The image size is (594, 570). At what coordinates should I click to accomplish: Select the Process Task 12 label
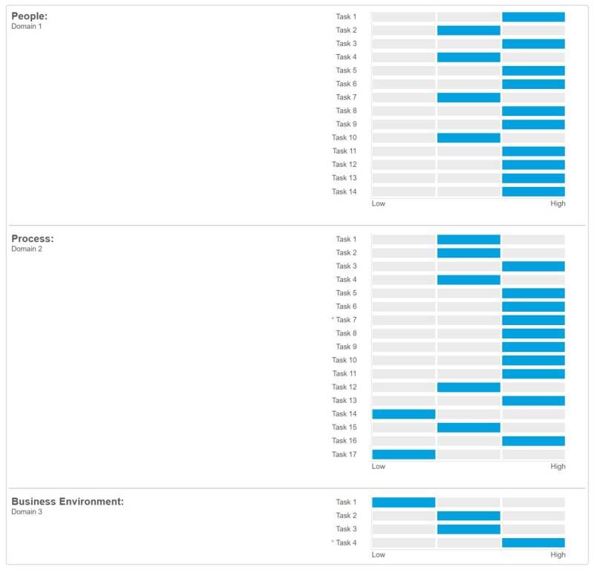[345, 387]
